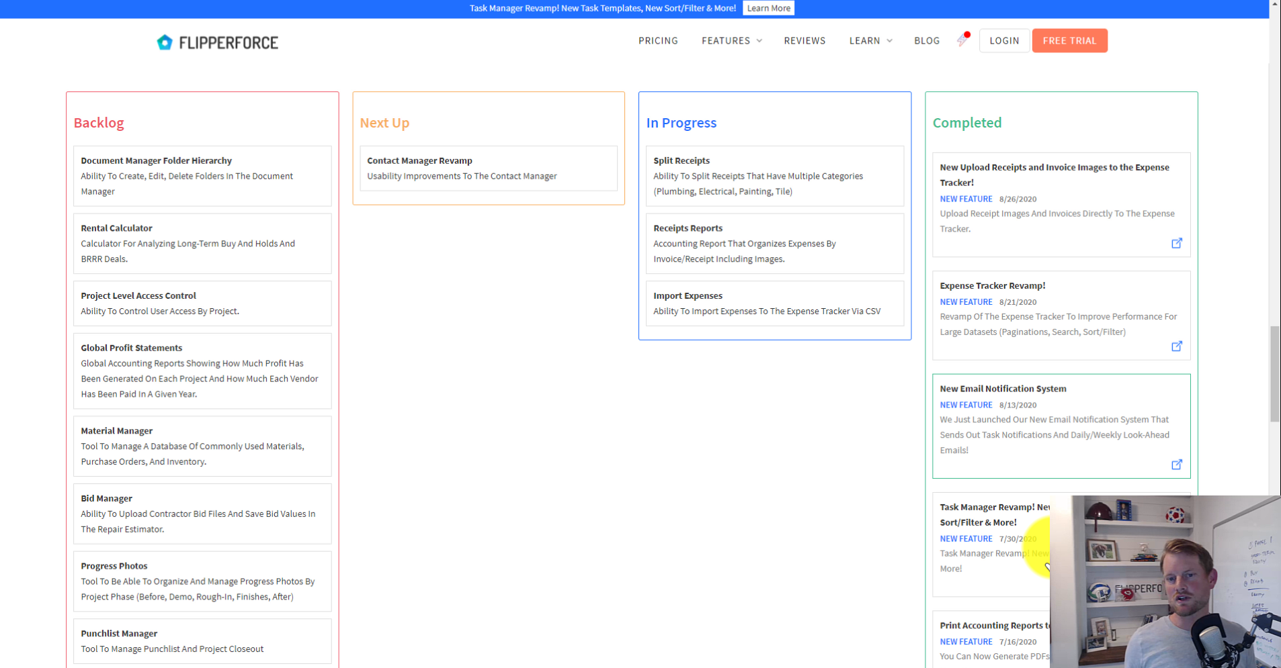Click the Split Receipts card title
The height and width of the screenshot is (668, 1281).
click(x=681, y=160)
